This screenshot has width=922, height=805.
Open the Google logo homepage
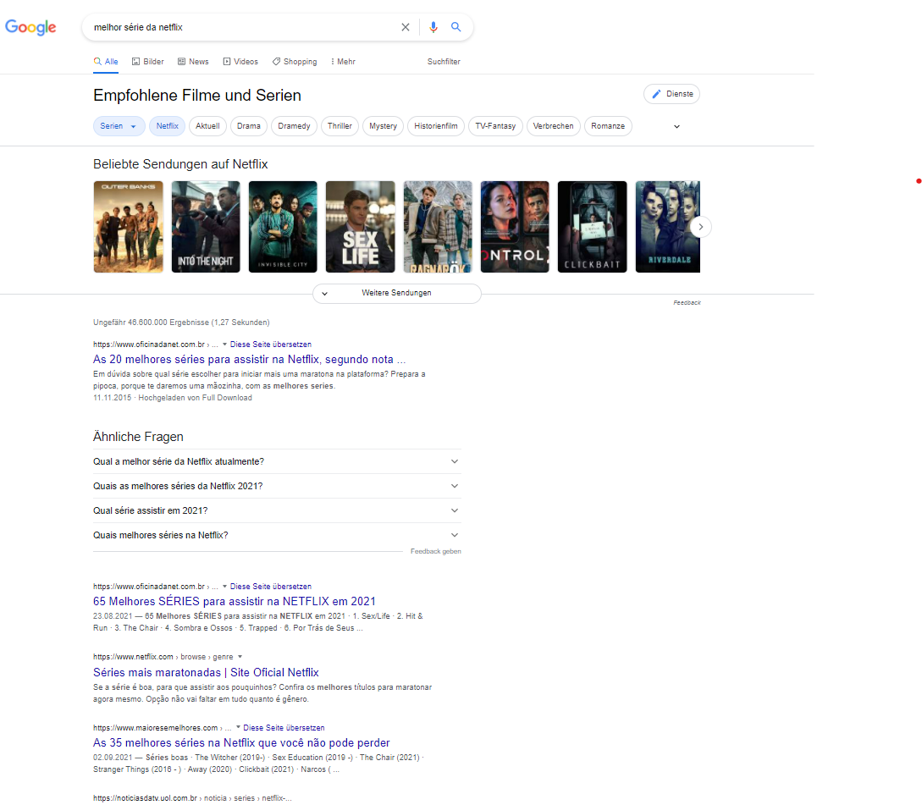tap(30, 27)
